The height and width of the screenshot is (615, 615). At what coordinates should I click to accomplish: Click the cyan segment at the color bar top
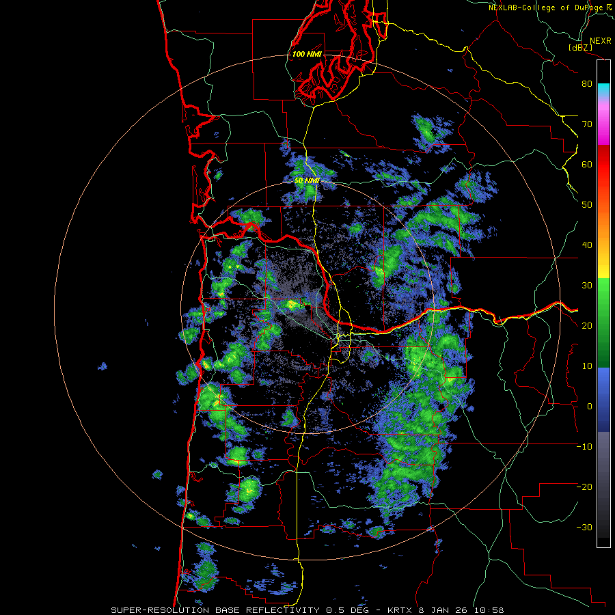[x=603, y=89]
